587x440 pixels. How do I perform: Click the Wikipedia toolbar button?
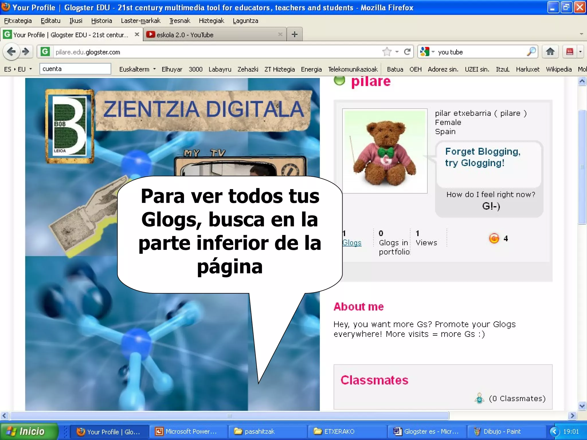pos(559,69)
